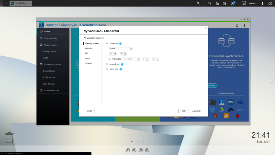Click the Google Drive service icon

[221, 110]
